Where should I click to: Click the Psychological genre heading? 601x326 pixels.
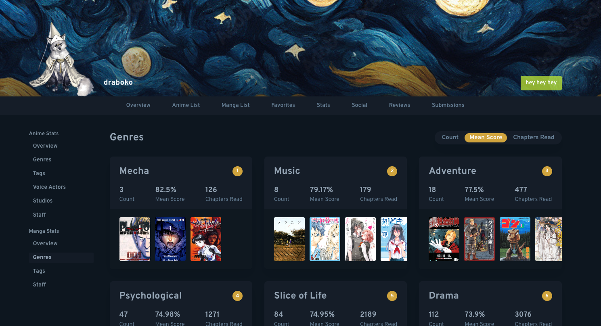click(151, 296)
